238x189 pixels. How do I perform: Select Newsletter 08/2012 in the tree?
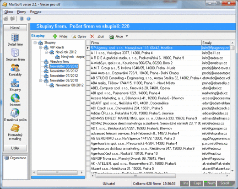(x=70, y=85)
